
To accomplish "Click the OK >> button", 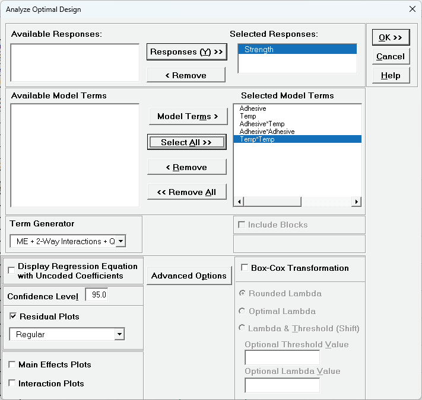I will (x=391, y=37).
